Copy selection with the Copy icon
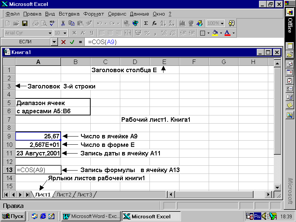The image size is (296, 222). 71,23
